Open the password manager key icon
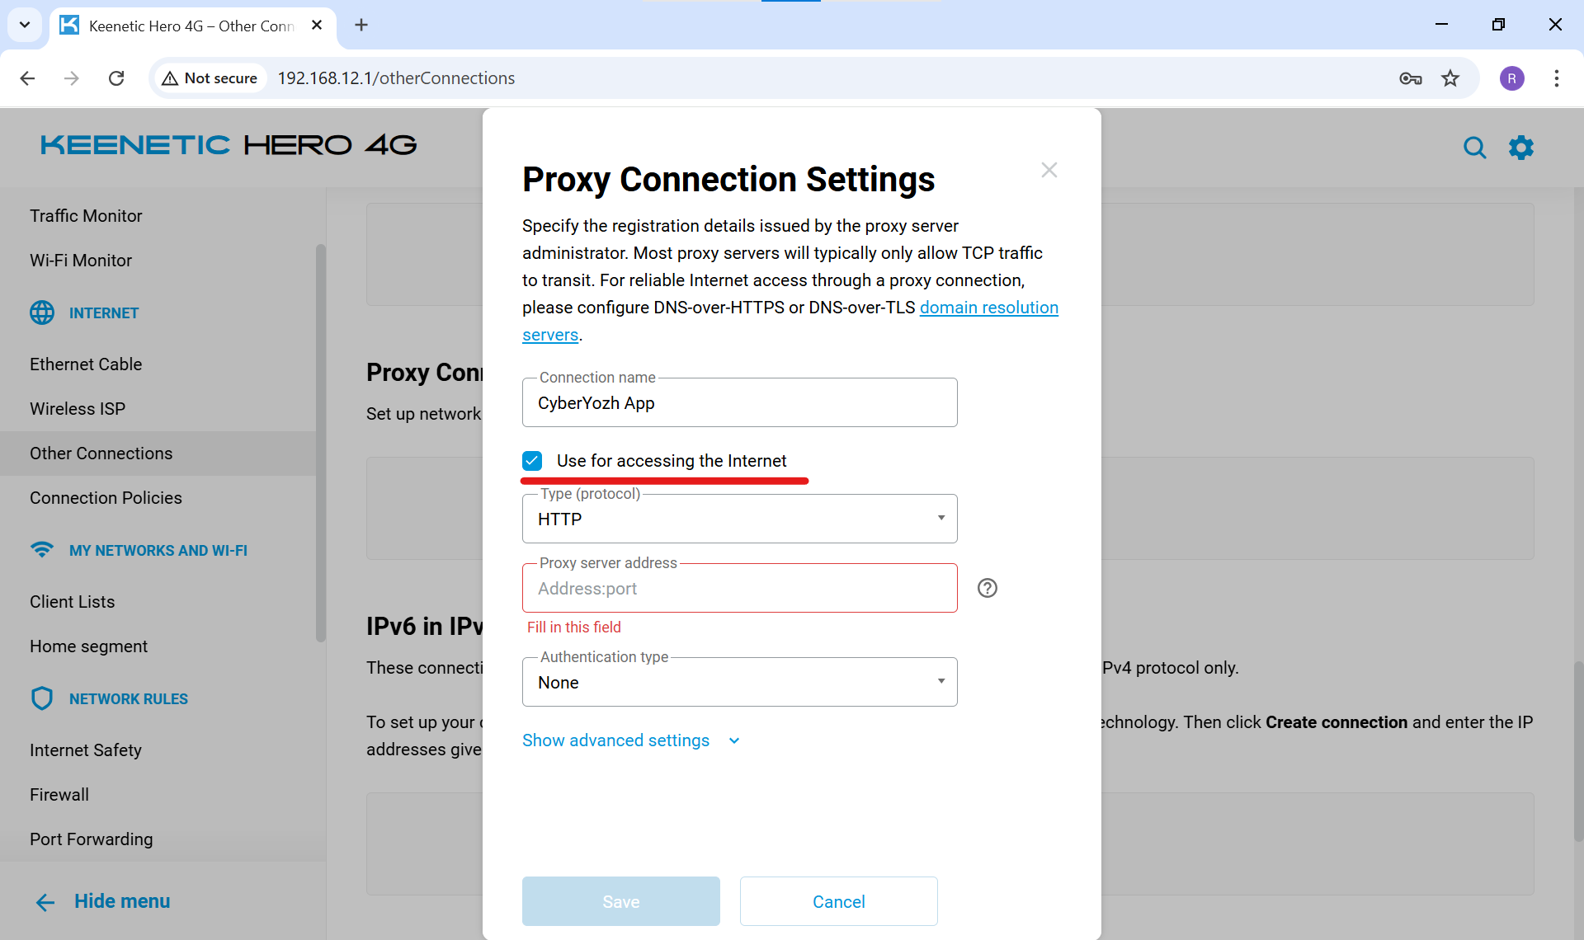 [1410, 78]
